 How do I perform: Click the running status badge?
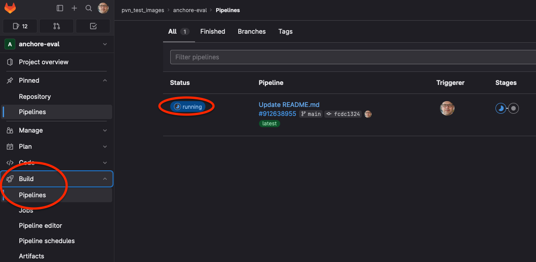pyautogui.click(x=188, y=107)
